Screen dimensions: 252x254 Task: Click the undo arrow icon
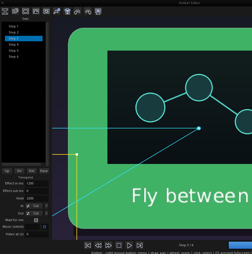[77, 11]
